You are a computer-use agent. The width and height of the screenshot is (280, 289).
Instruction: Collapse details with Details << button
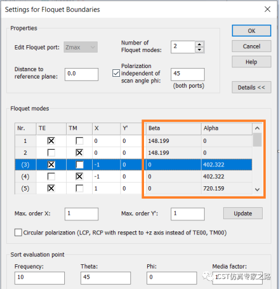[x=252, y=87]
